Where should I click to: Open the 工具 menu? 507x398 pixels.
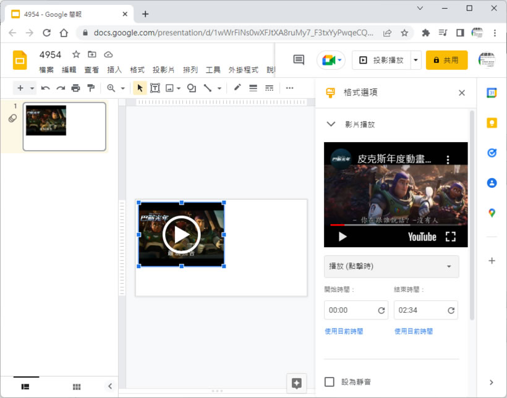pyautogui.click(x=213, y=70)
